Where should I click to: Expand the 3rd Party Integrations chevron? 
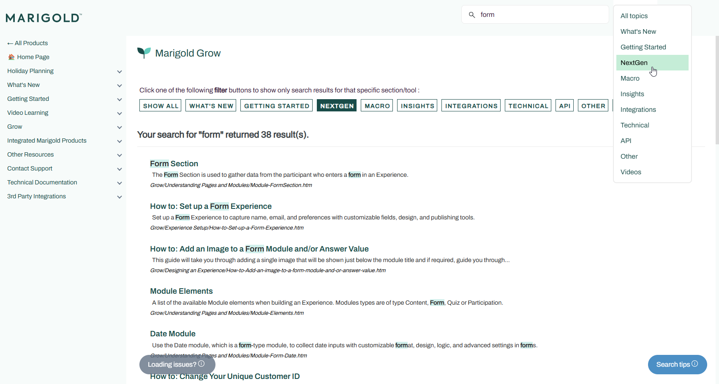tap(120, 197)
